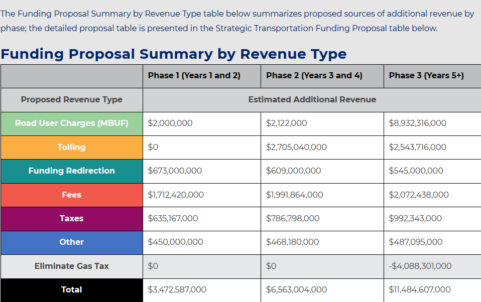Screen dimensions: 481x302
Task: Click the Funding Proposal Summary by Revenue Type heading
Action: pyautogui.click(x=174, y=54)
